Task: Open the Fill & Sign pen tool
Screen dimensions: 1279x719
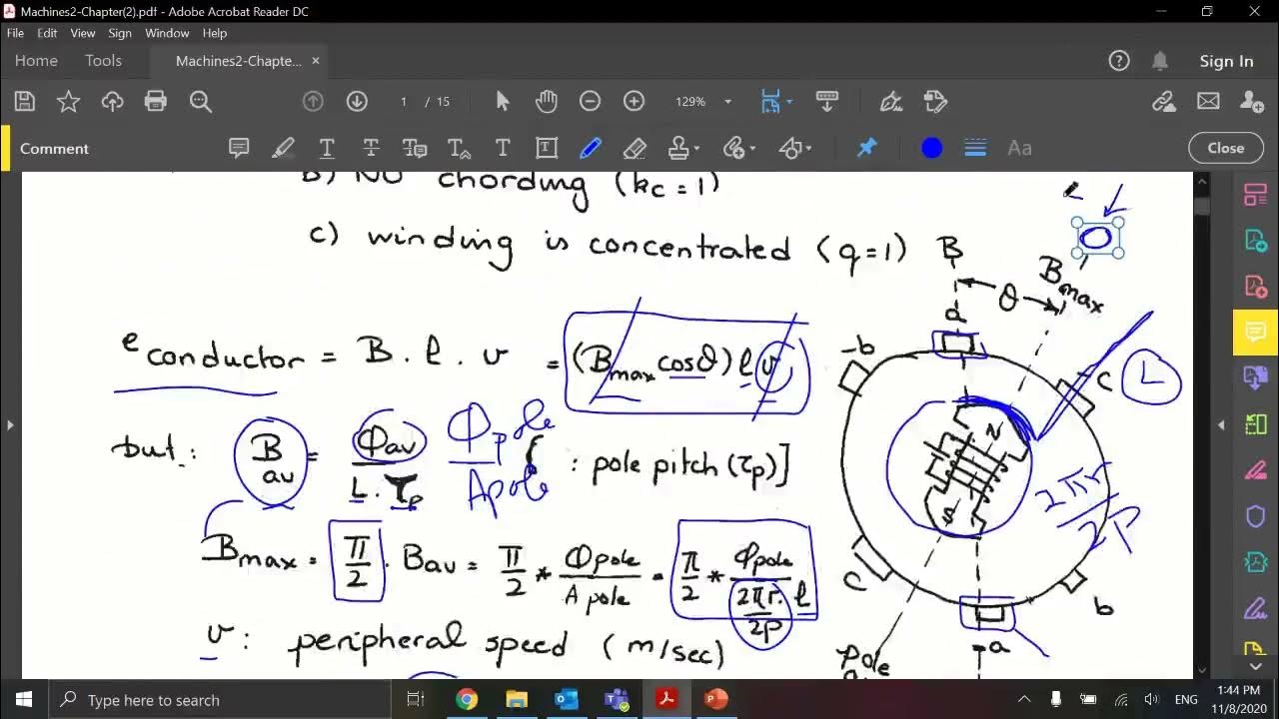Action: point(890,101)
